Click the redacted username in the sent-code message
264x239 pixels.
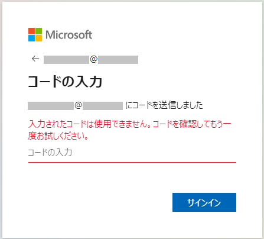point(51,106)
